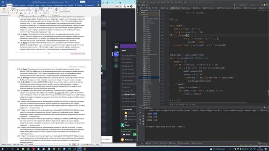Open PyCharm Refactor menu
This screenshot has height=151, width=269.
[x=164, y=2]
